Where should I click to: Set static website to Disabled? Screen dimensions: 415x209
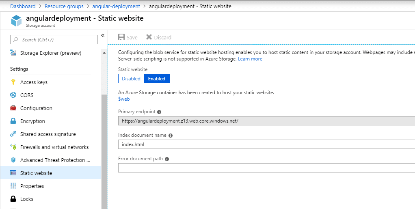[131, 79]
